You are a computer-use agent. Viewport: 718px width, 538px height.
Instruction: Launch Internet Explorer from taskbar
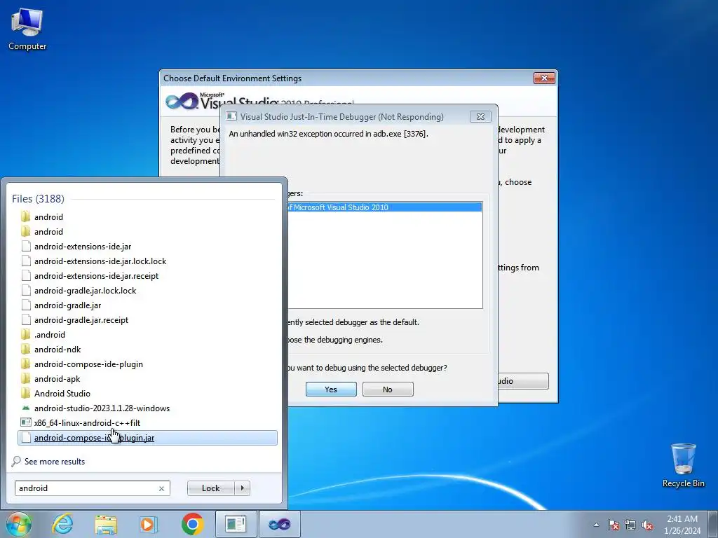(x=62, y=524)
